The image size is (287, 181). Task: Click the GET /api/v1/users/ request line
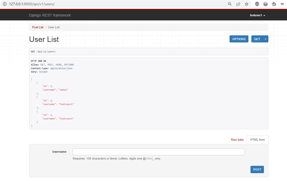click(43, 52)
